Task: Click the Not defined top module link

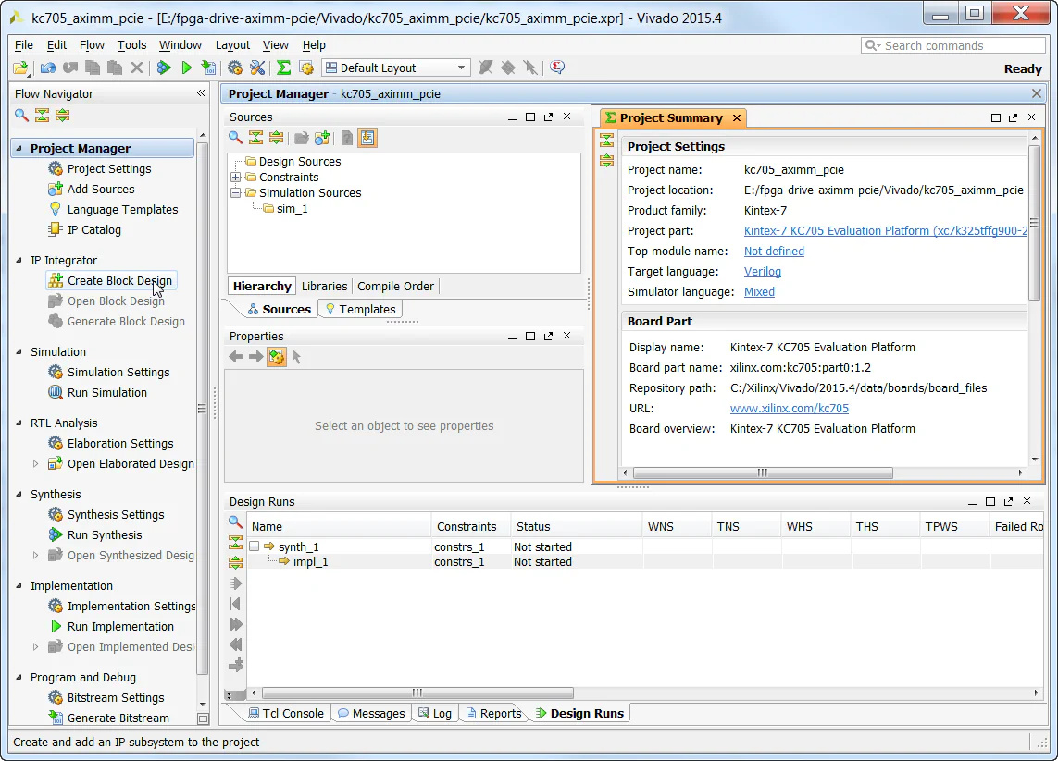Action: (x=774, y=251)
